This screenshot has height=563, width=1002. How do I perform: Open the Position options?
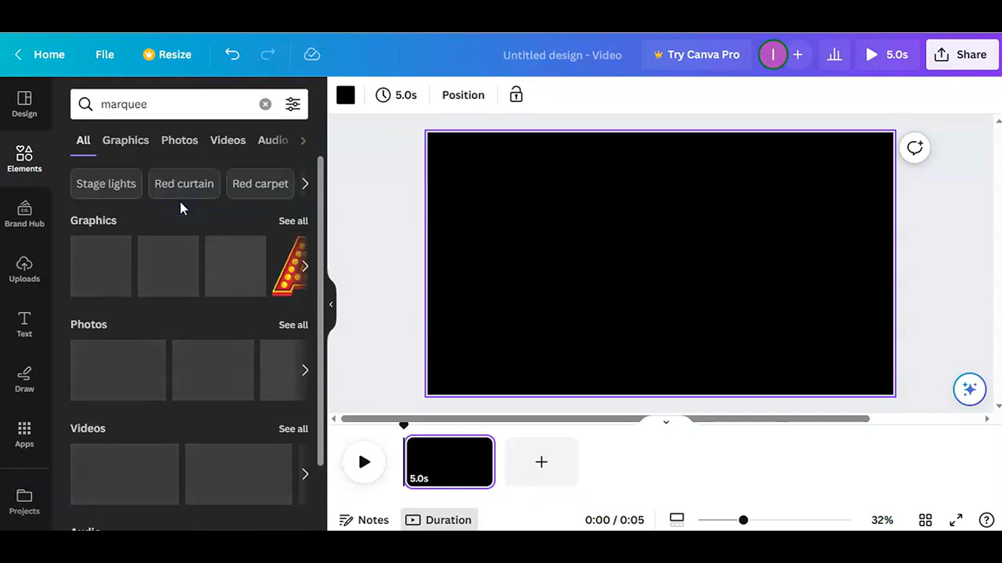click(463, 95)
